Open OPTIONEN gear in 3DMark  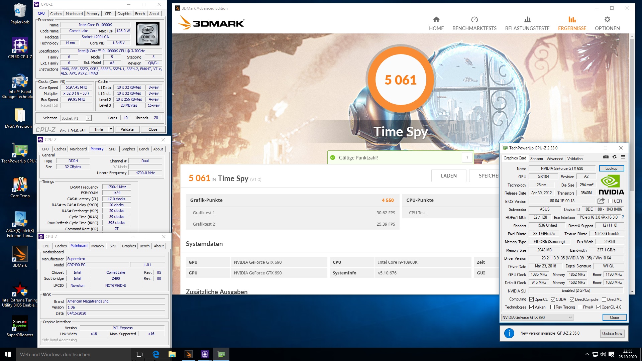607,23
